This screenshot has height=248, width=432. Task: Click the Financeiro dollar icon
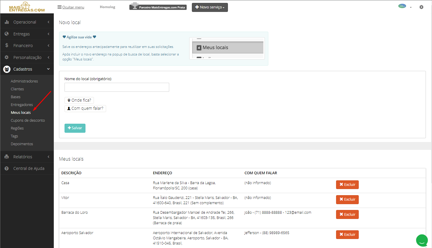tap(7, 46)
